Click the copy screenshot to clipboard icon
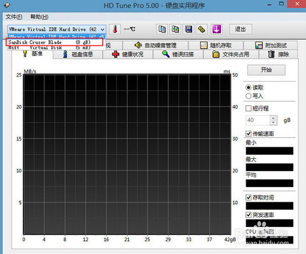Viewport: 306px width, 254px height. 175,29
